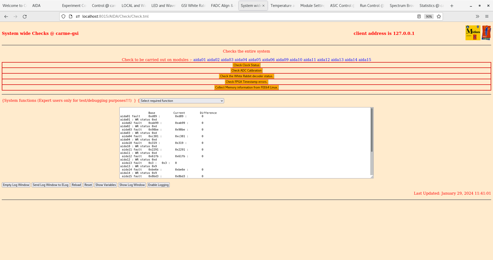The image size is (493, 260).
Task: Click the Midas logo icon
Action: pos(472,33)
